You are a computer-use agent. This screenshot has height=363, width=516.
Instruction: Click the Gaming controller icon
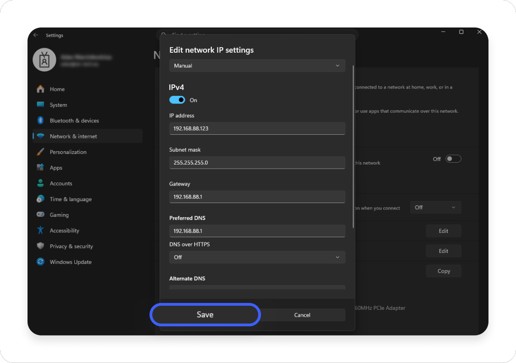pyautogui.click(x=40, y=214)
